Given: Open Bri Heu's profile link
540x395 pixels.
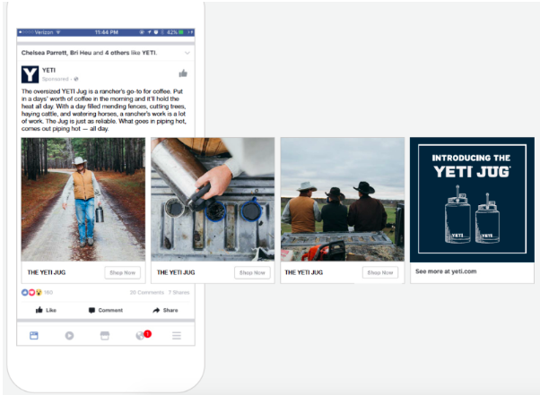Looking at the screenshot, I should coord(81,53).
